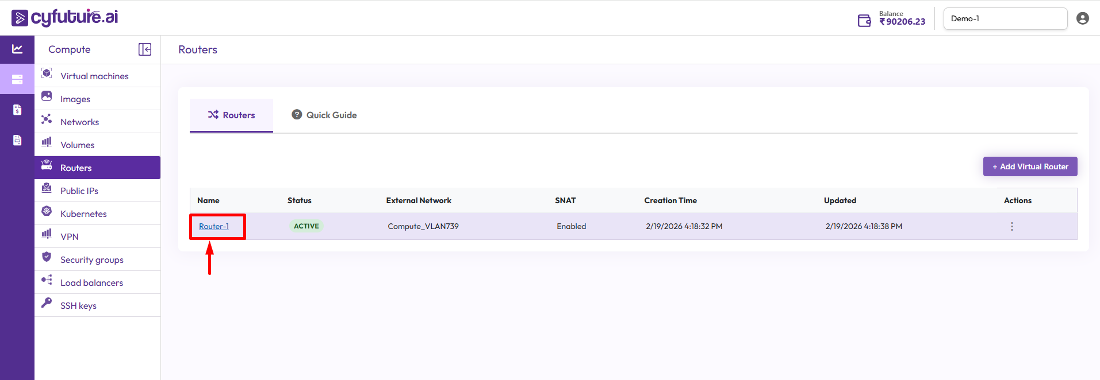Open Images from the sidebar

[75, 99]
